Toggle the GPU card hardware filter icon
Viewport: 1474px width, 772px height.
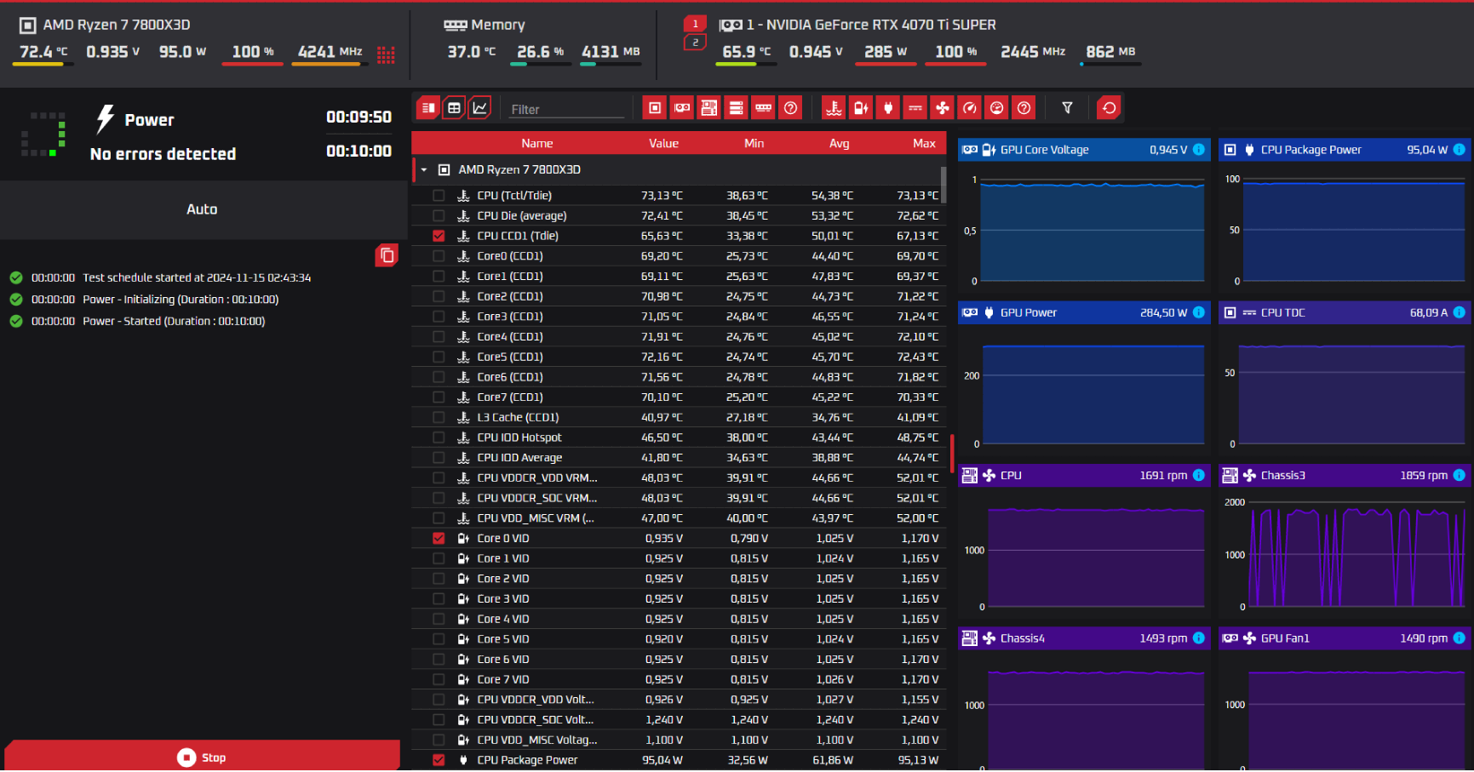pos(682,108)
